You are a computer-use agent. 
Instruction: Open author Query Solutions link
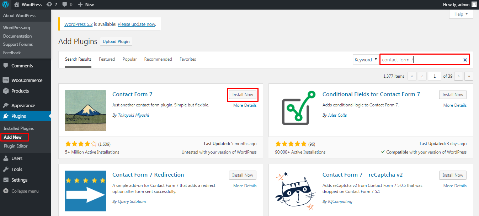132,201
